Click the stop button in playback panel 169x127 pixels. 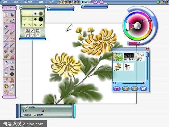tap(135, 89)
